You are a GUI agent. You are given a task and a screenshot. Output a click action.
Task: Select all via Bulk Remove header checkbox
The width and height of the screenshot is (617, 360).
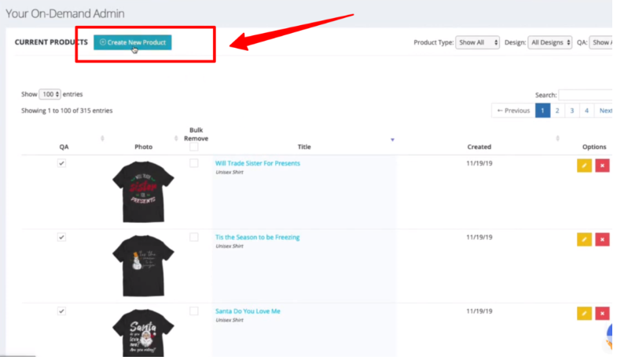point(193,147)
